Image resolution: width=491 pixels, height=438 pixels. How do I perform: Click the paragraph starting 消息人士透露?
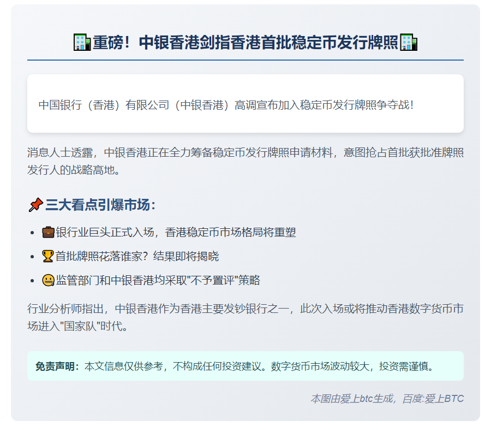tap(245, 161)
